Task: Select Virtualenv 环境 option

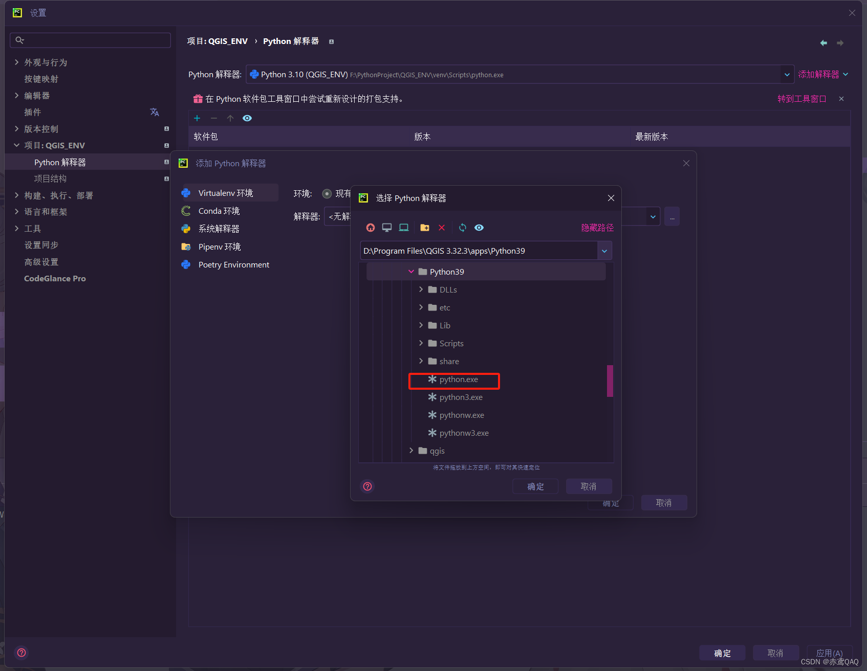Action: [x=229, y=193]
